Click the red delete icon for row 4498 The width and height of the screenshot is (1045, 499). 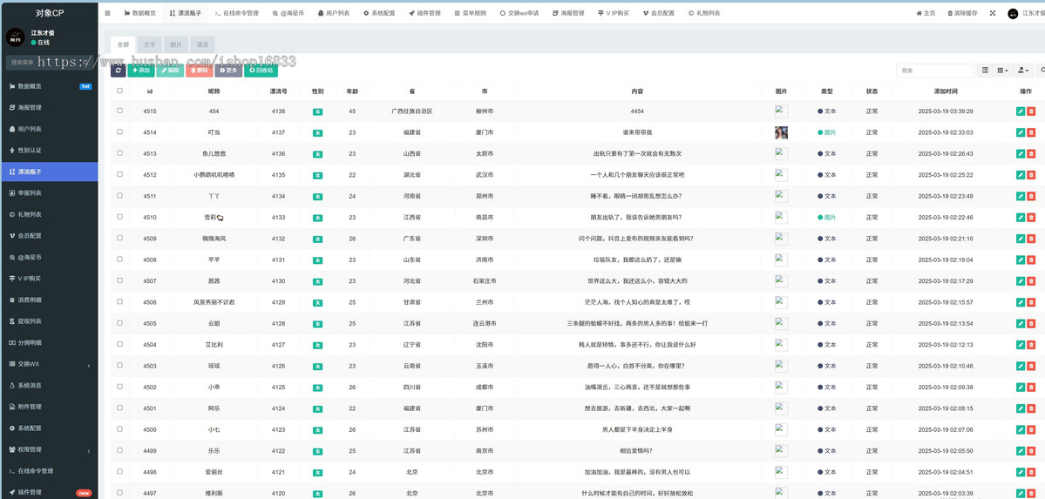(x=1031, y=472)
